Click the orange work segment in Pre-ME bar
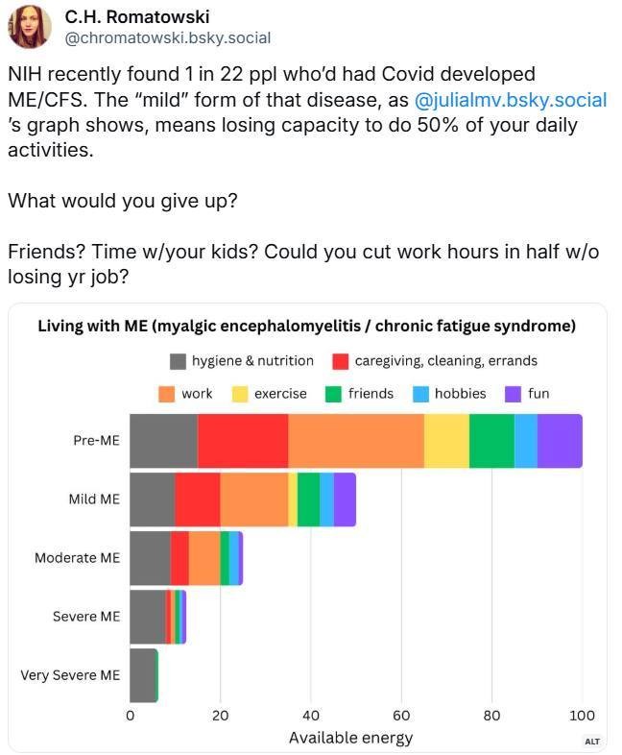Viewport: 622px width, 755px height. [x=355, y=441]
